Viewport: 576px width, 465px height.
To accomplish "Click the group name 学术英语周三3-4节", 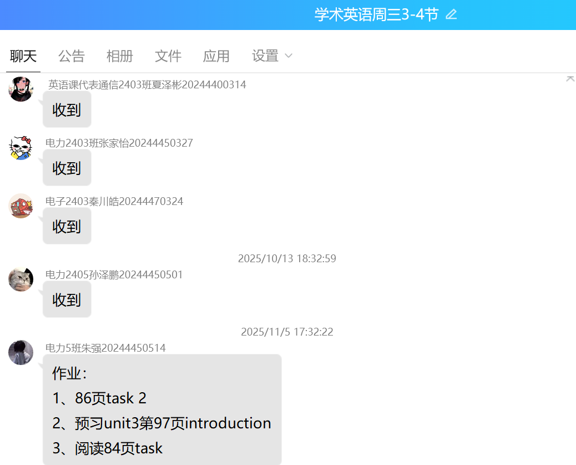I will tap(376, 15).
